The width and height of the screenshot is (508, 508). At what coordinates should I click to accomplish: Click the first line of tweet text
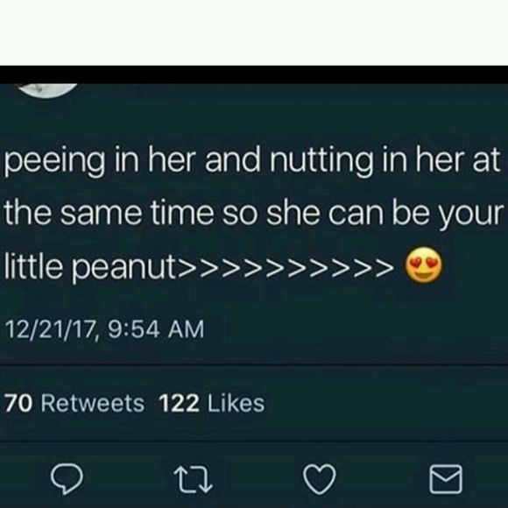[x=251, y=161]
